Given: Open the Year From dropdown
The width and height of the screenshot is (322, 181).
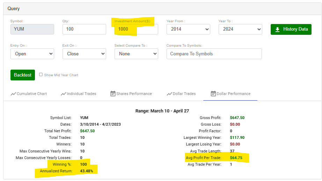Looking at the screenshot, I should [x=188, y=29].
